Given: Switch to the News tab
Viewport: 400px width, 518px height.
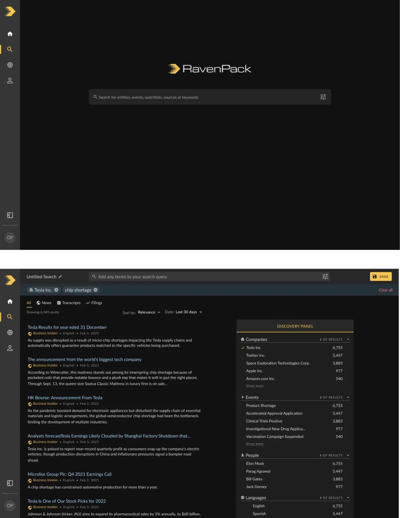Looking at the screenshot, I should click(x=44, y=303).
